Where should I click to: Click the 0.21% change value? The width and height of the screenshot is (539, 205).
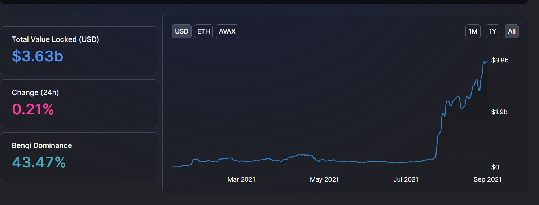pos(33,109)
